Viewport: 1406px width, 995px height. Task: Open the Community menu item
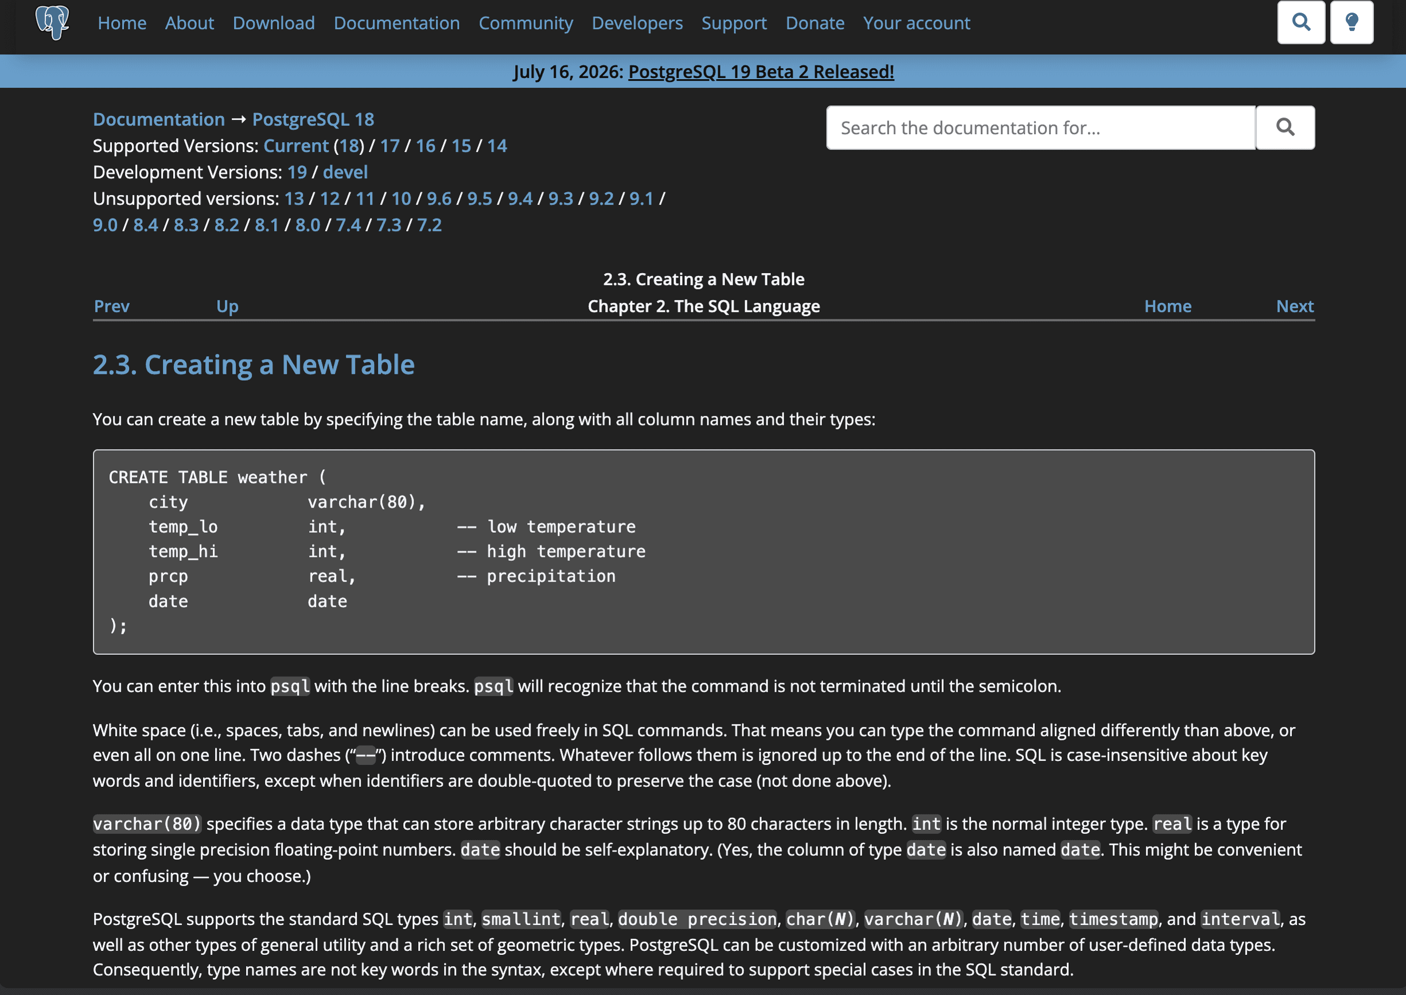[525, 24]
